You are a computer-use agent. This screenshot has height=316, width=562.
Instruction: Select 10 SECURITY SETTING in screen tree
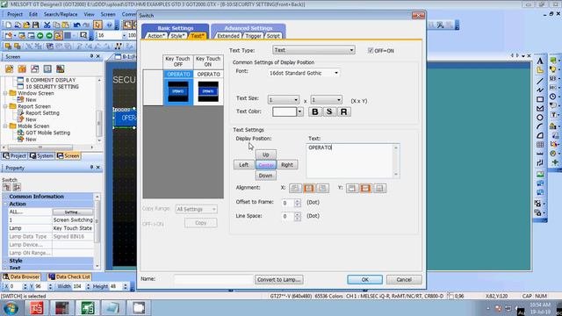pos(52,87)
